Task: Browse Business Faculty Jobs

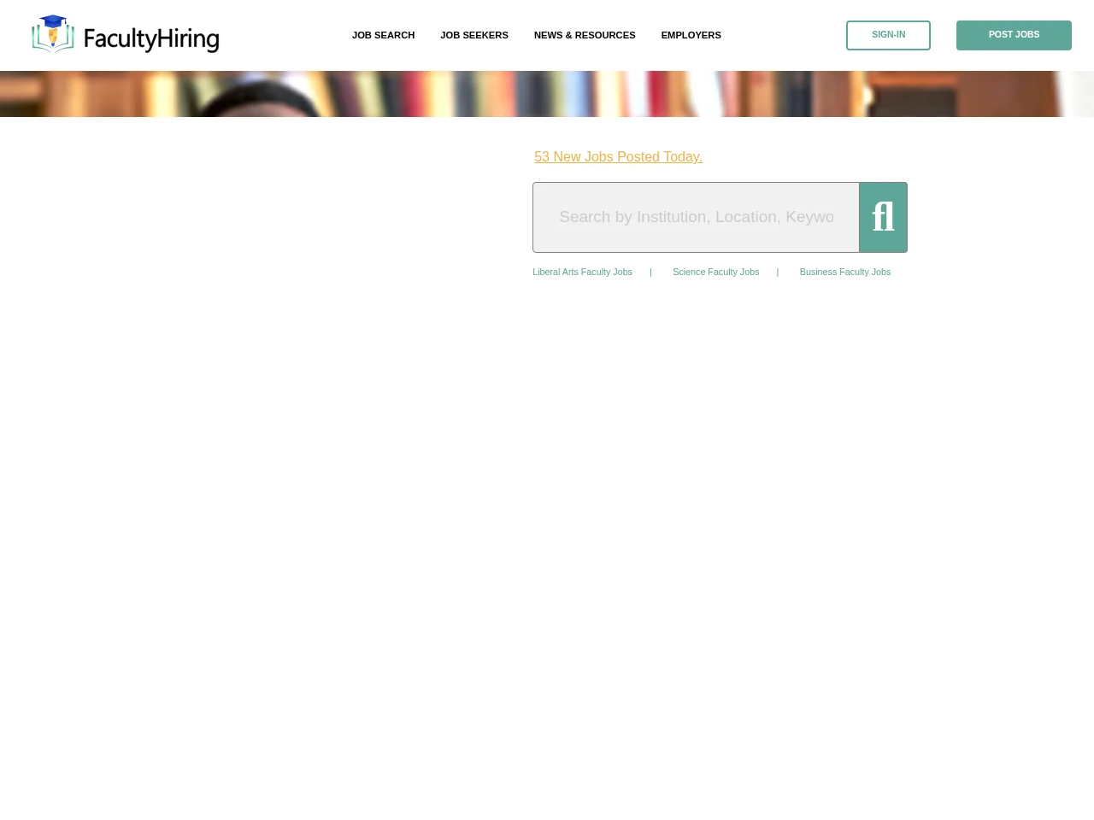Action: point(845,272)
